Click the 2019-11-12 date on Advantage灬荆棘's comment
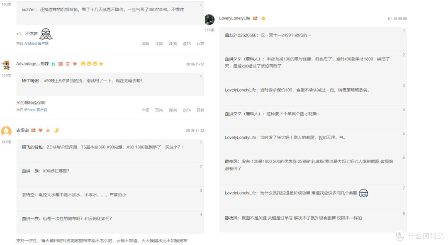Screen dimensions: 448x245 pos(195,64)
